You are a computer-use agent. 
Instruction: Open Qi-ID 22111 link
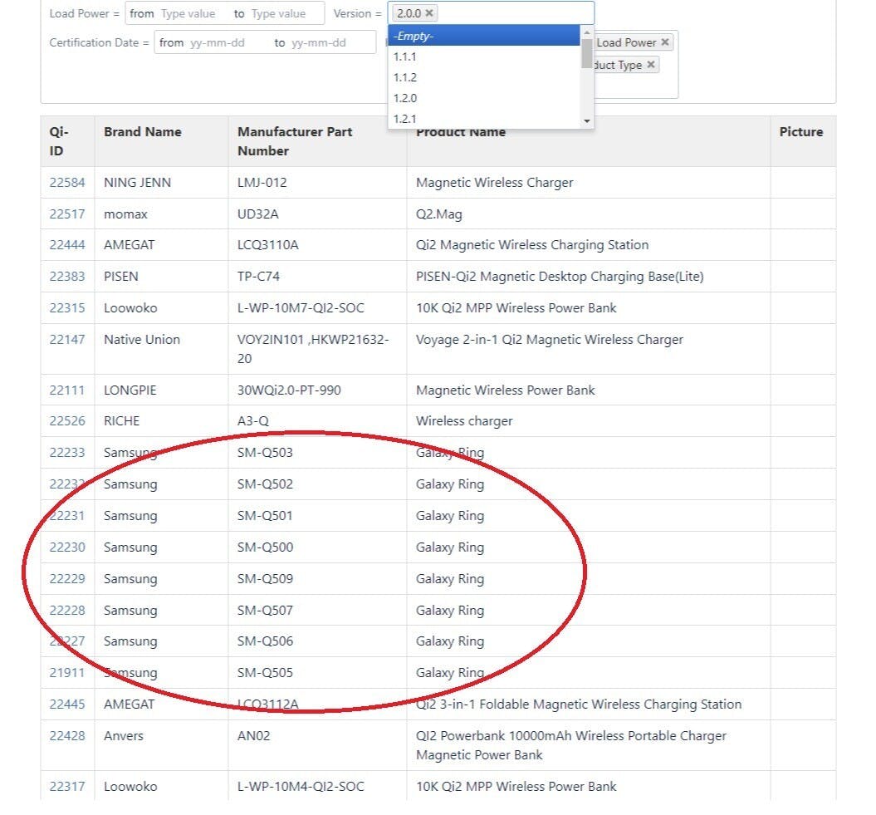(x=67, y=390)
